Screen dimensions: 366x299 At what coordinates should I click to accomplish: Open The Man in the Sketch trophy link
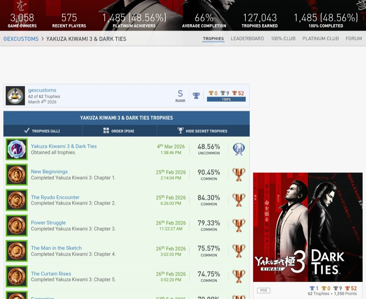click(x=56, y=248)
